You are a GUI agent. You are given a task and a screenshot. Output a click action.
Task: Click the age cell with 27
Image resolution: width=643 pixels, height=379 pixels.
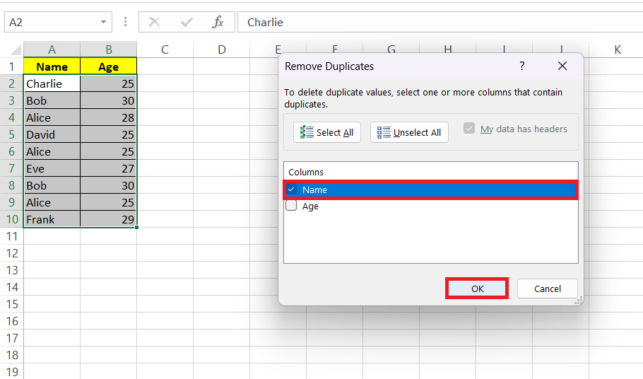tap(109, 168)
